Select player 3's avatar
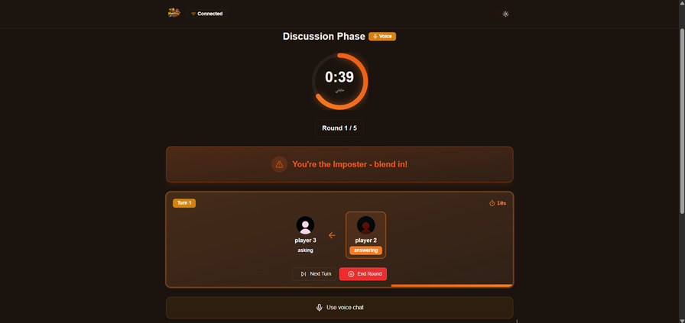 (x=305, y=225)
